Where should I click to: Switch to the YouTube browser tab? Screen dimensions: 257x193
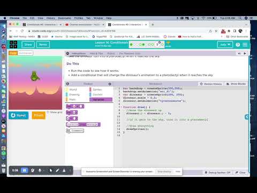pyautogui.click(x=85, y=25)
